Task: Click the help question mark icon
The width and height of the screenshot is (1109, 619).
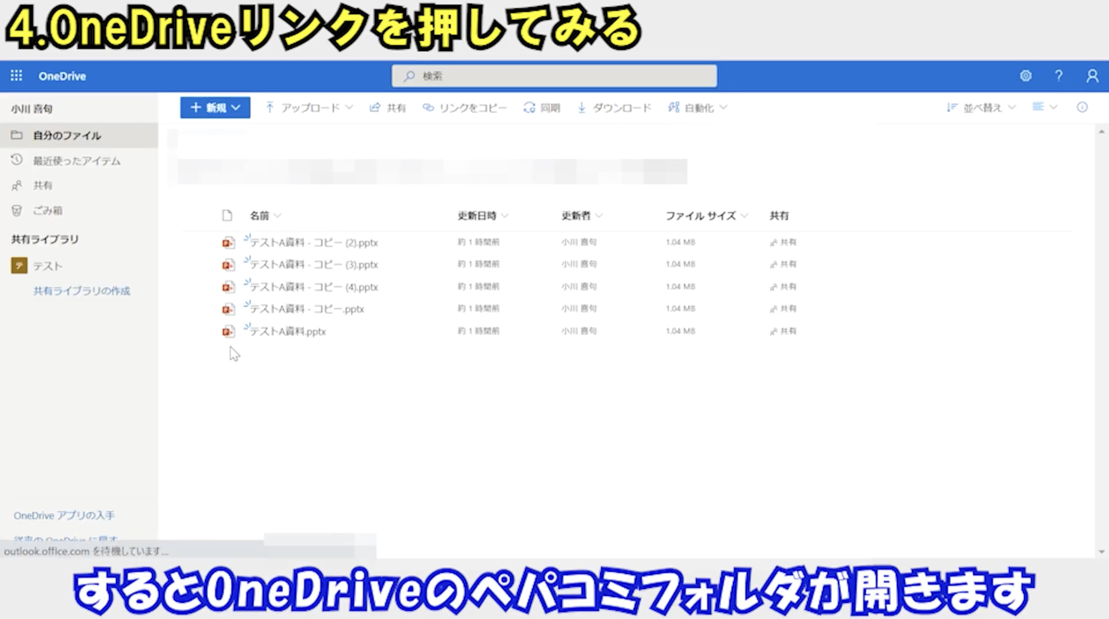Action: click(x=1058, y=76)
